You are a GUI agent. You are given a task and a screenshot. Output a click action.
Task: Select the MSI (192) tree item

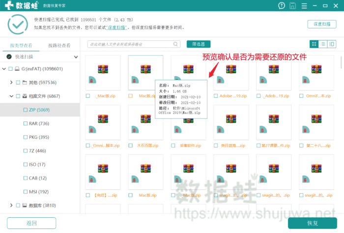point(40,192)
